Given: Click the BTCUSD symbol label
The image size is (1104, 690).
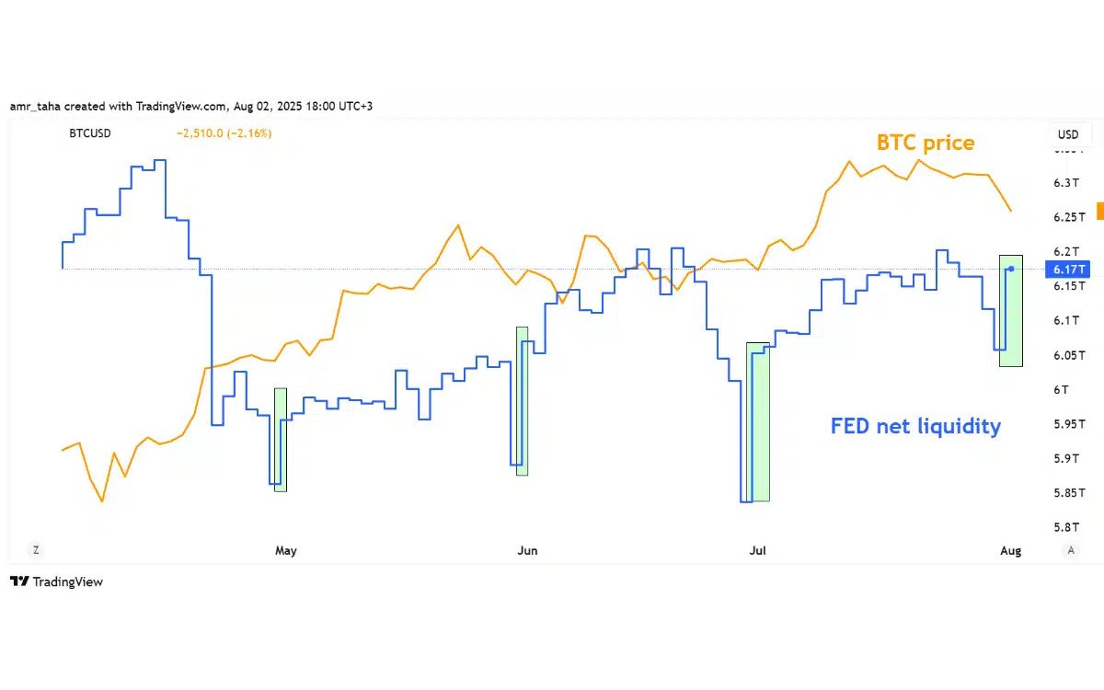Looking at the screenshot, I should coord(90,133).
